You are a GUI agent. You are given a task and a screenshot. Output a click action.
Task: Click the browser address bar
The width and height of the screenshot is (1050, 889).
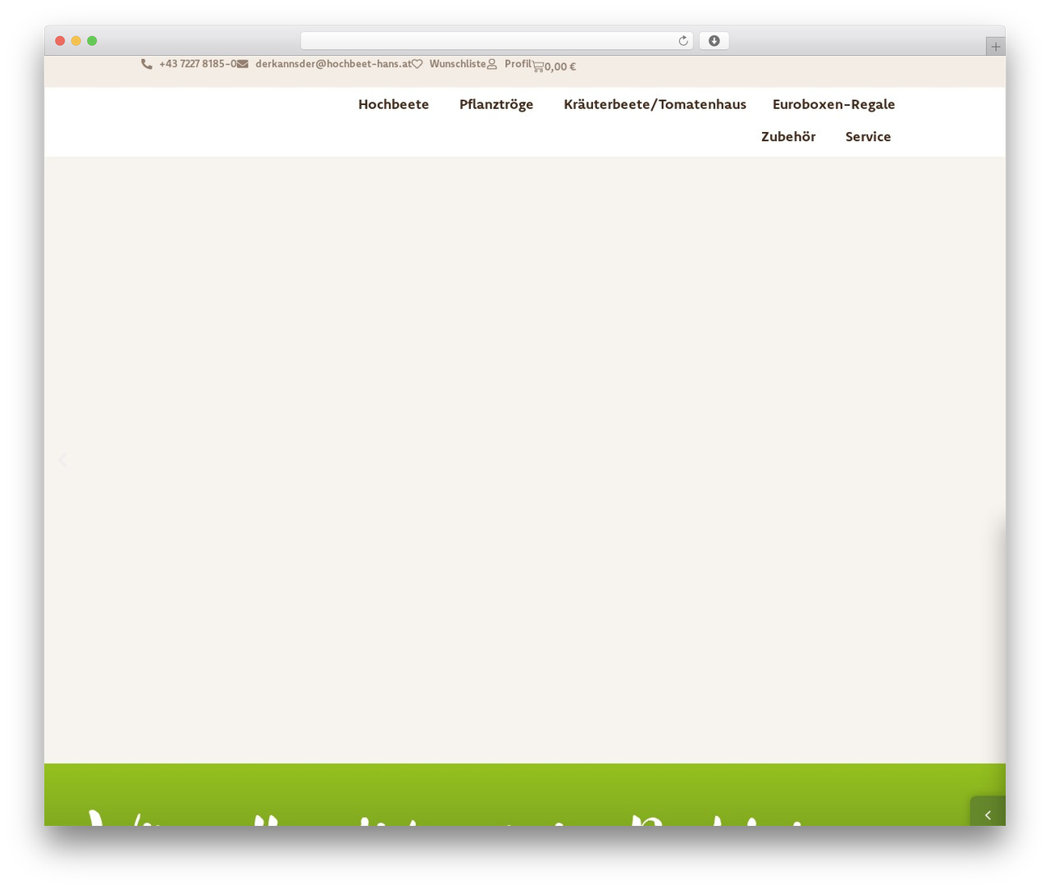(496, 41)
